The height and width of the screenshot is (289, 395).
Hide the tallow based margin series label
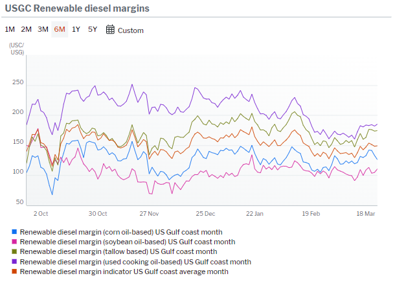(119, 251)
